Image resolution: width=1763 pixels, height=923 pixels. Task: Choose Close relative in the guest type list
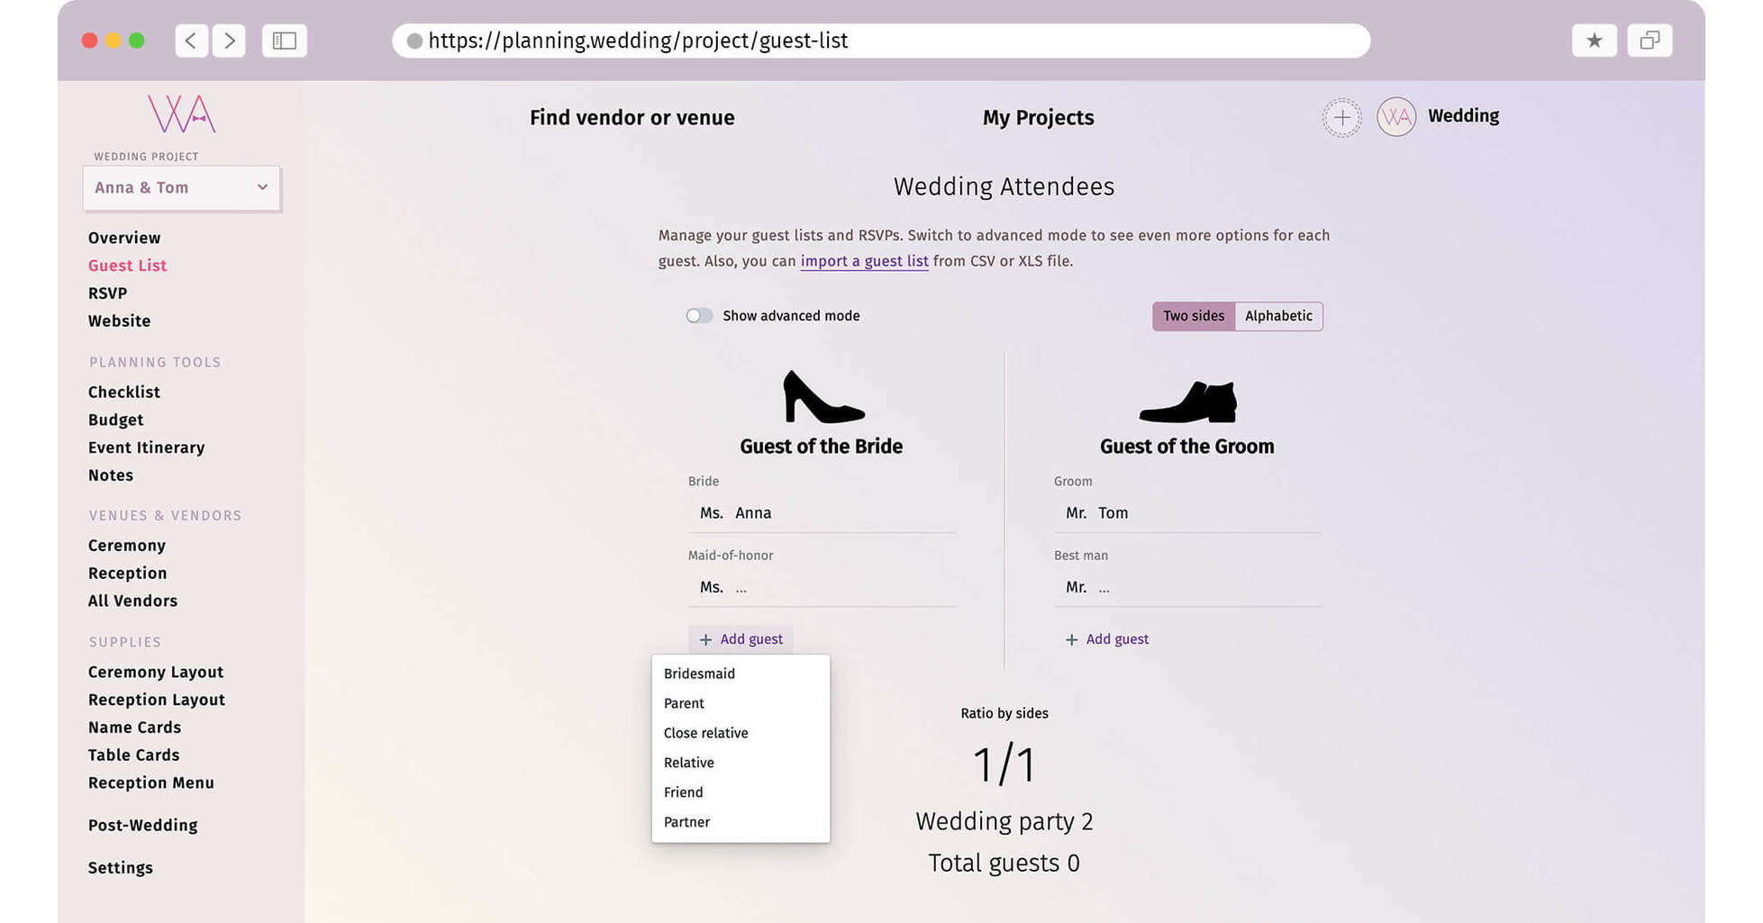[705, 732]
